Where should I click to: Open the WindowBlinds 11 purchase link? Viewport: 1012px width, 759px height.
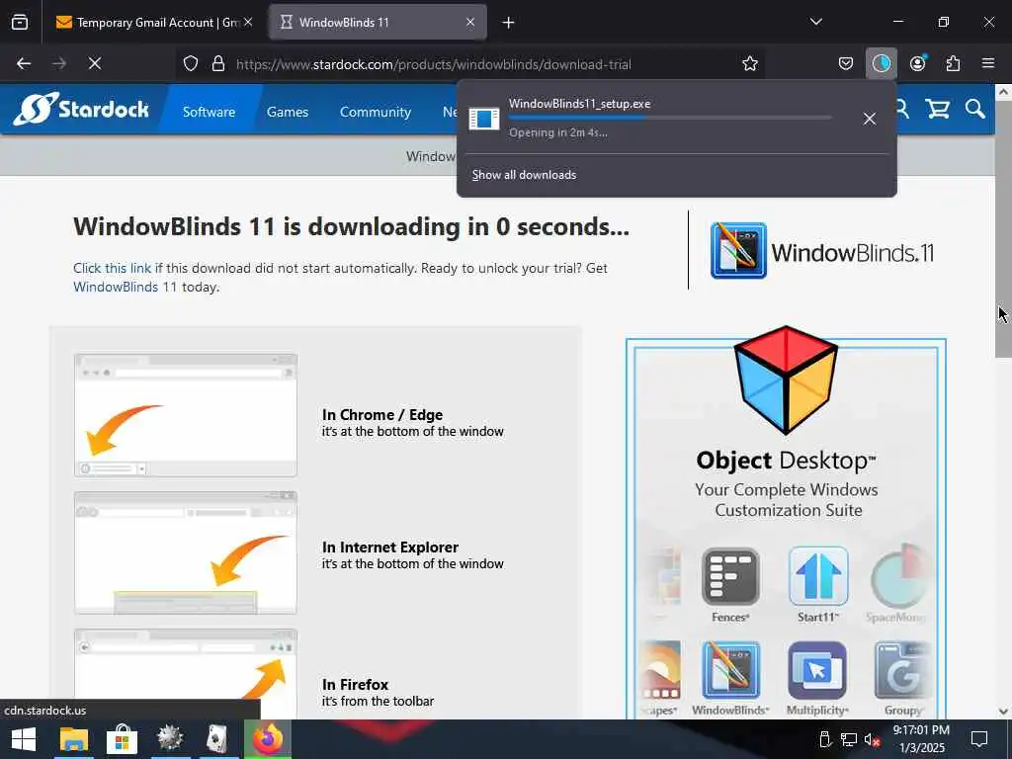tap(125, 287)
